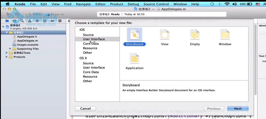266x119 pixels.
Task: Expand the Products group
Action: (x=7, y=57)
